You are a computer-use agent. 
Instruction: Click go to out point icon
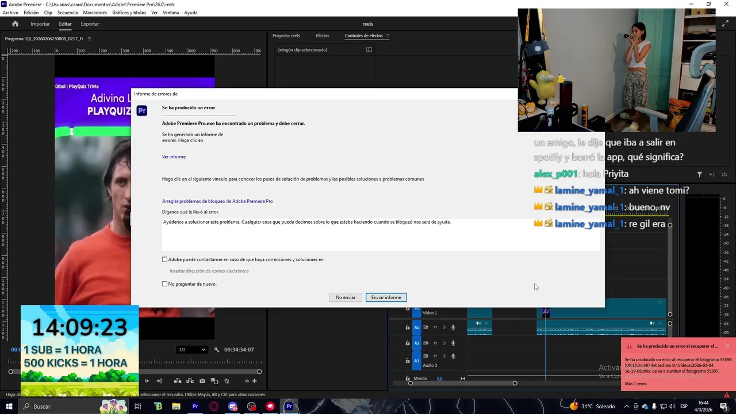[x=159, y=381]
